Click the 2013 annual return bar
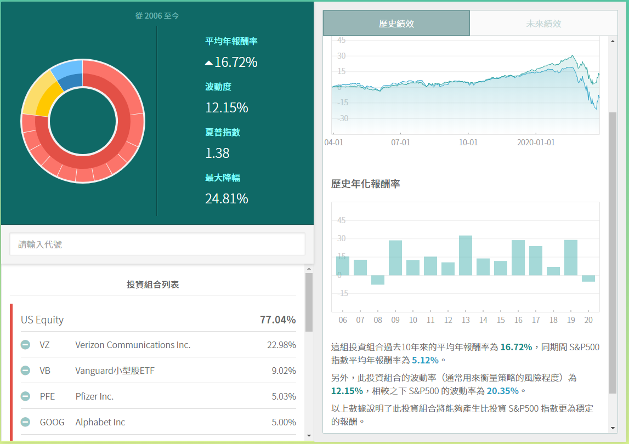Screen dimensions: 629x444 (x=466, y=255)
